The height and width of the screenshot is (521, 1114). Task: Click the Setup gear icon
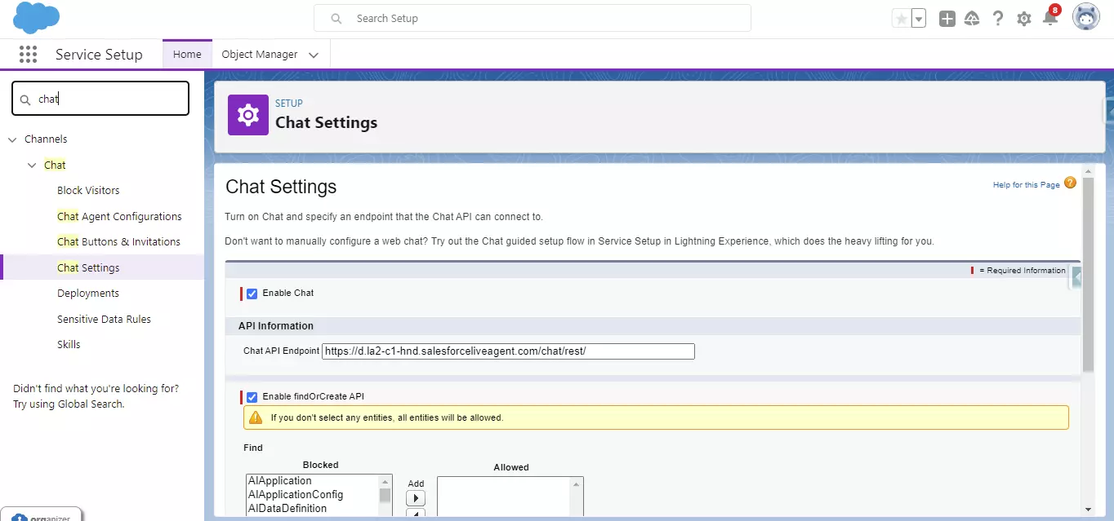pyautogui.click(x=1023, y=17)
